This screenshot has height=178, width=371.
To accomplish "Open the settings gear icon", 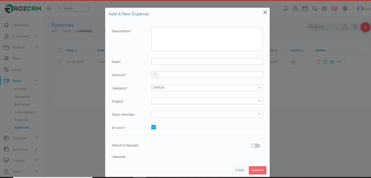I will coord(324,9).
